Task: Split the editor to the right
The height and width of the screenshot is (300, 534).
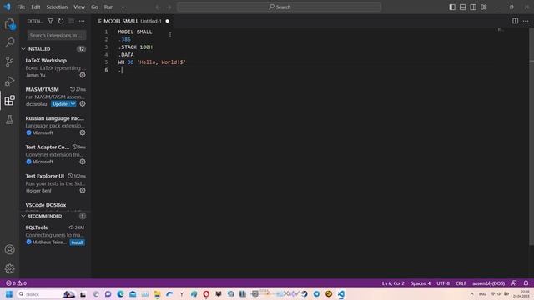Action: pyautogui.click(x=516, y=21)
